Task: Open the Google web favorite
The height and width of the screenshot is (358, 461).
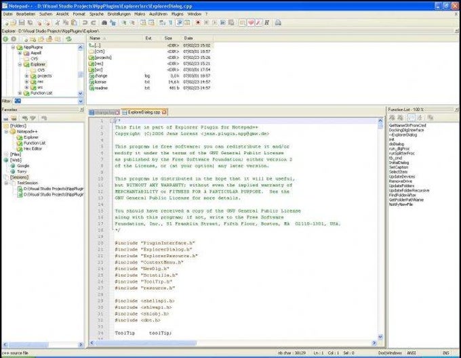Action: (23, 165)
